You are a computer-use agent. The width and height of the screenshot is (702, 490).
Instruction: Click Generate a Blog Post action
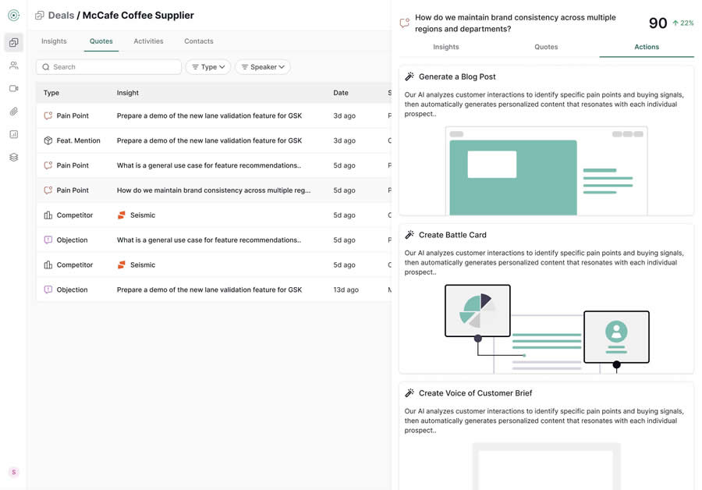(456, 76)
